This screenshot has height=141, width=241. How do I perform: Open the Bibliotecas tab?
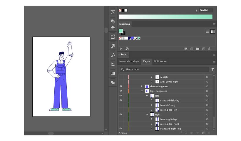click(x=160, y=61)
